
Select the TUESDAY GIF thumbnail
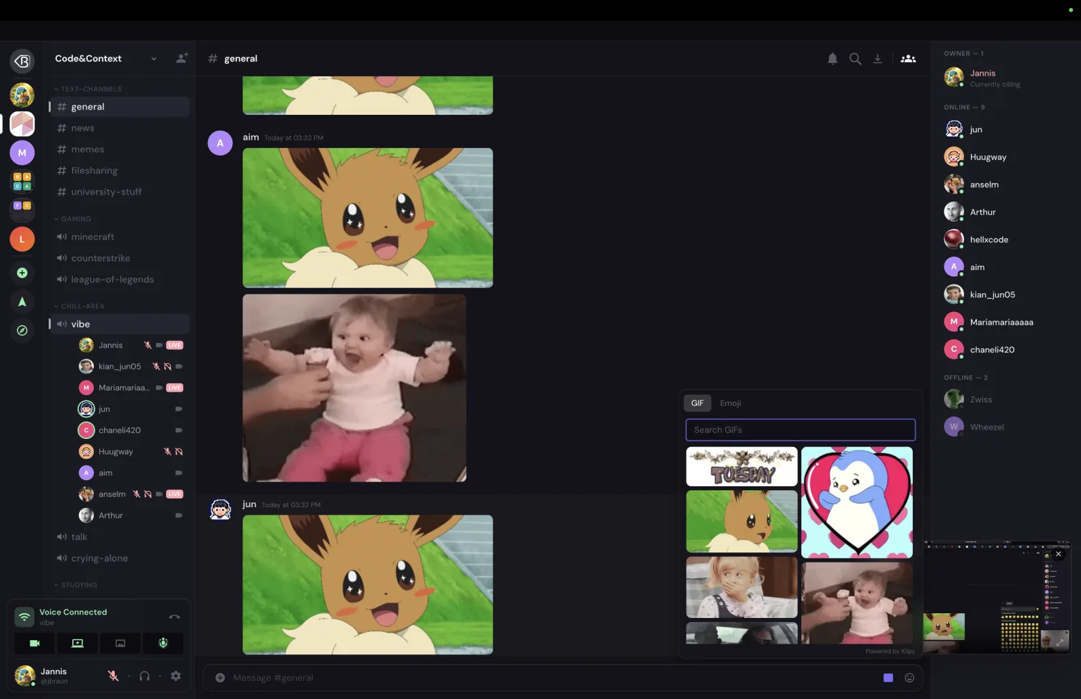point(742,467)
